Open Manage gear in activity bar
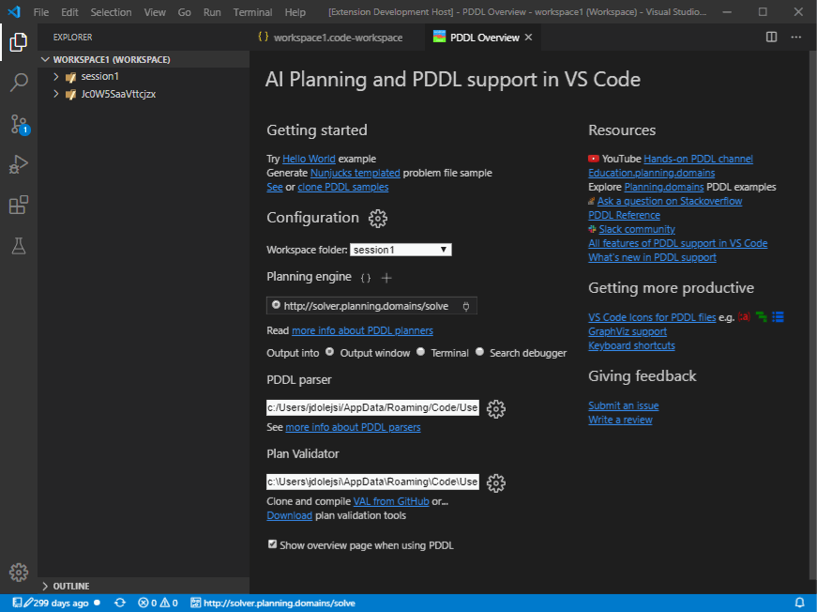Viewport: 817px width, 612px height. [x=19, y=572]
